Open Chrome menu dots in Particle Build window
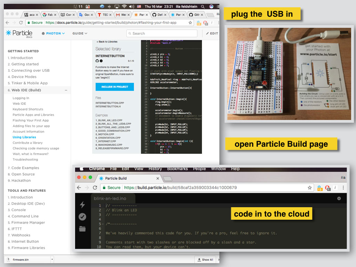Screen dimensions: 356x267 tap(343, 187)
